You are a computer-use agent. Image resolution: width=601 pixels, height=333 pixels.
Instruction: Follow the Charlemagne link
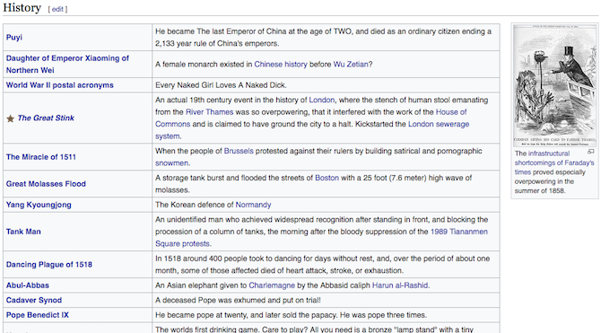272,285
